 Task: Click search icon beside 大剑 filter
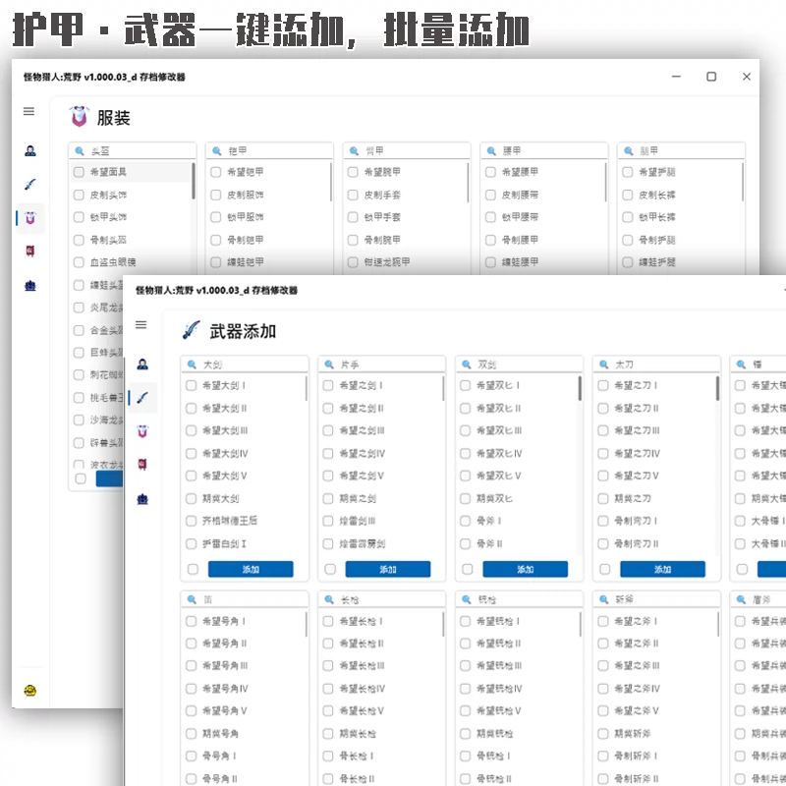coord(192,365)
